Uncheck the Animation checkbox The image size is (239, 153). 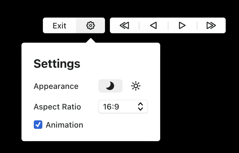tap(38, 125)
